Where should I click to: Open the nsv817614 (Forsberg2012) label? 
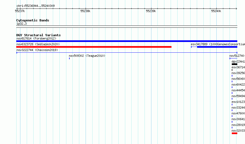click(x=36, y=38)
